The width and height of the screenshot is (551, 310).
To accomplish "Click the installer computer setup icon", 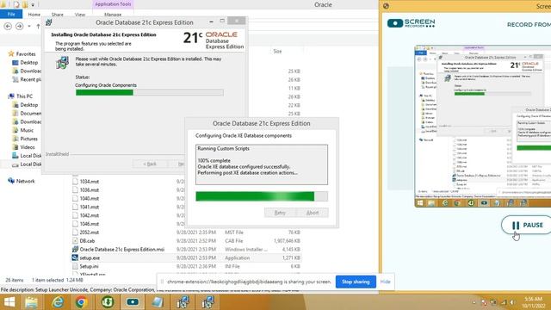I will [x=62, y=63].
